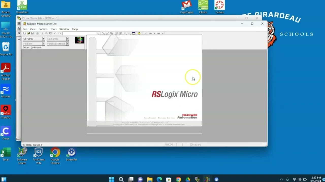
Task: Show hidden system tray icons chevron
Action: (281, 179)
